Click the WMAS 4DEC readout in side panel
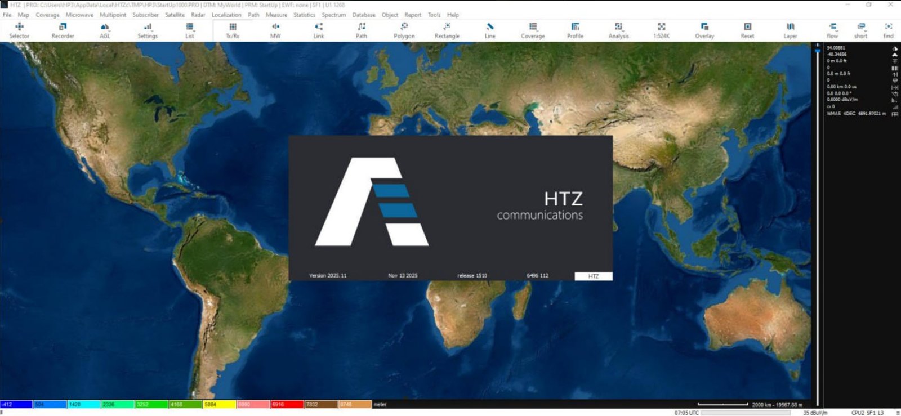This screenshot has width=901, height=416. coord(856,113)
